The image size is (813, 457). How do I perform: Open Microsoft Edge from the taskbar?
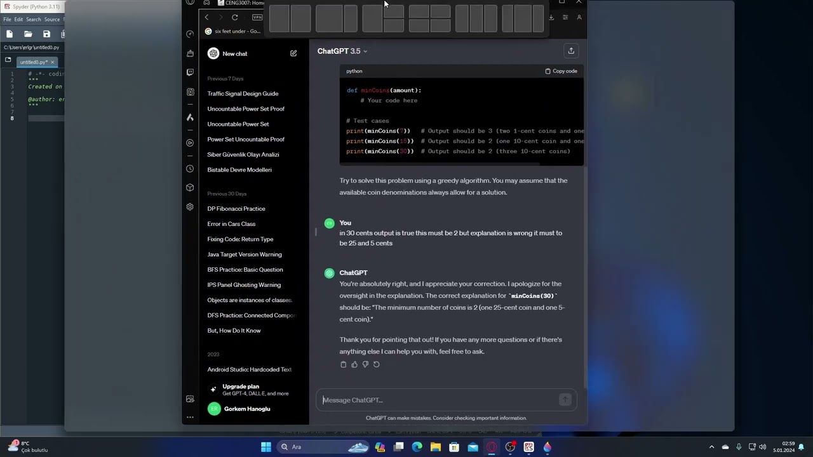pos(417,447)
